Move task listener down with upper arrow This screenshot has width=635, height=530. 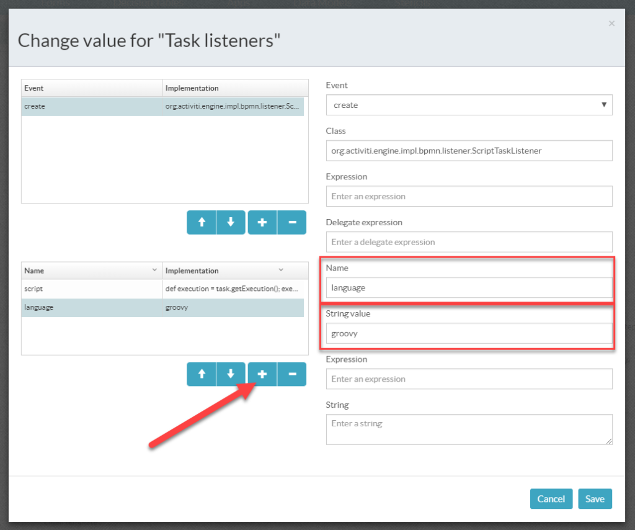pyautogui.click(x=231, y=222)
